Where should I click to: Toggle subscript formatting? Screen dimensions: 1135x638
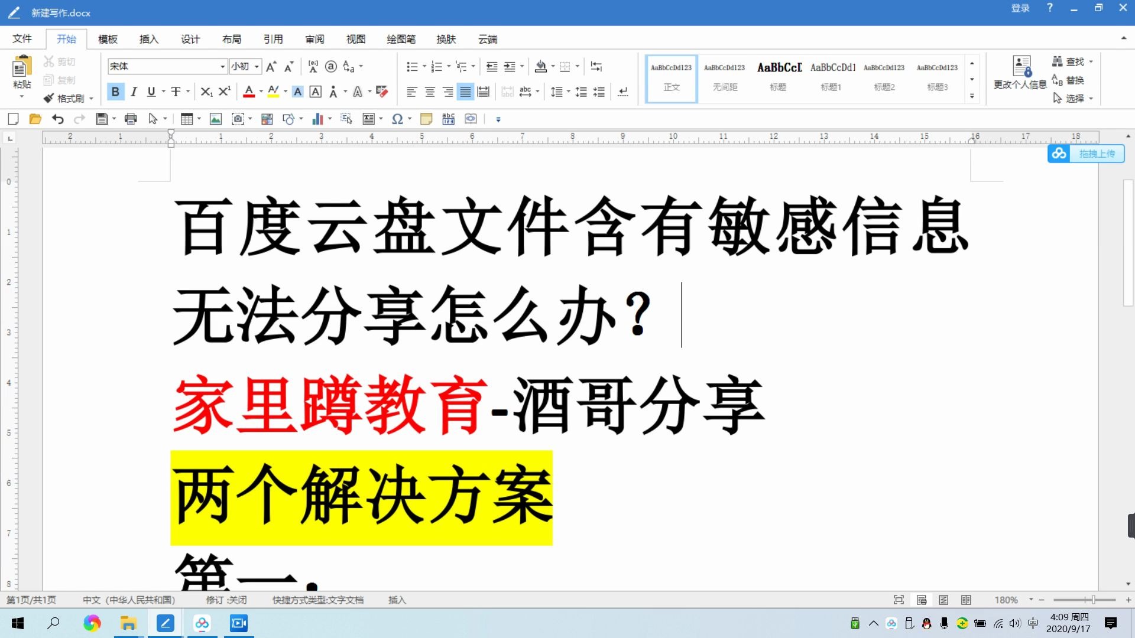206,92
